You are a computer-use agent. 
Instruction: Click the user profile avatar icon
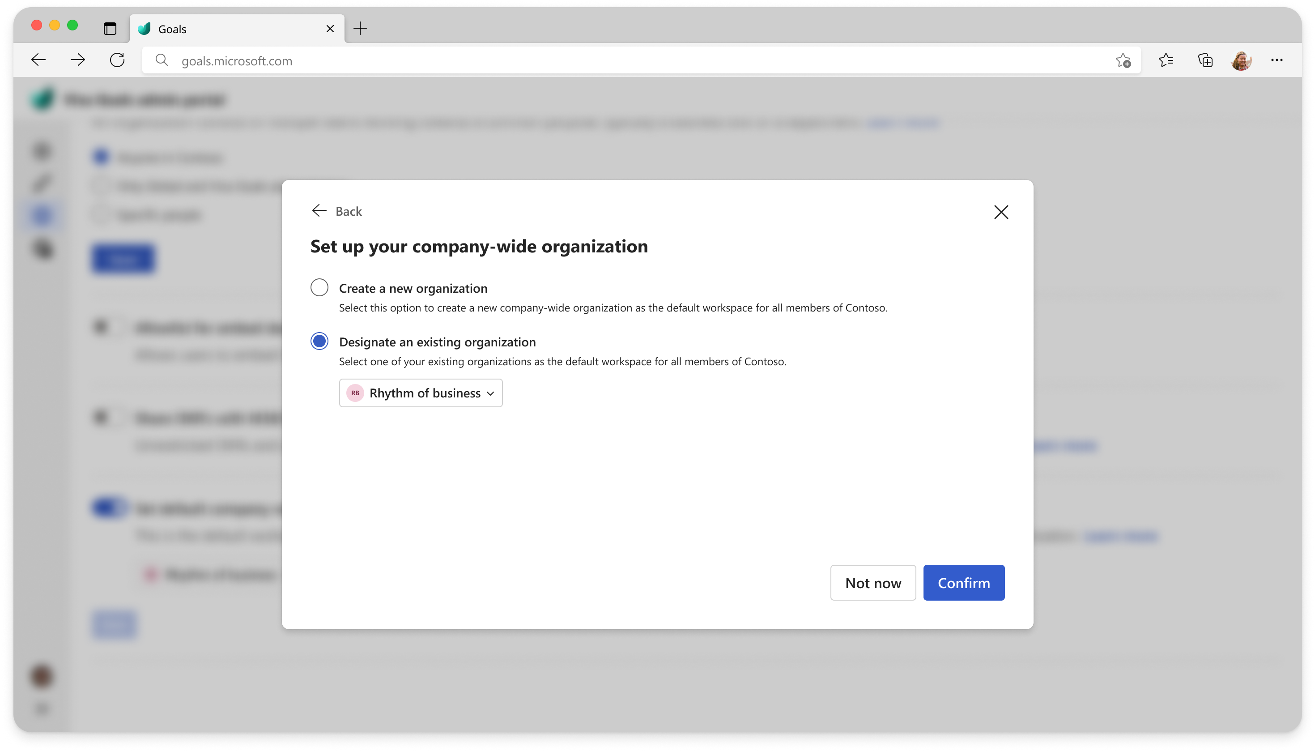1241,60
